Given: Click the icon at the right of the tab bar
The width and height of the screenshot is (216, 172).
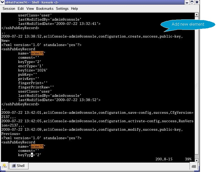Looking at the screenshot, I should pos(194,166).
